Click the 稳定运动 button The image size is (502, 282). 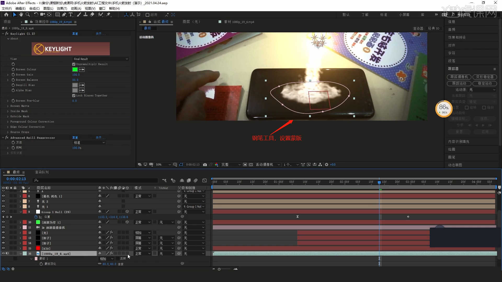tap(485, 84)
